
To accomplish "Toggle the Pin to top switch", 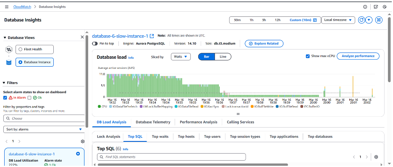I will tap(95, 44).
